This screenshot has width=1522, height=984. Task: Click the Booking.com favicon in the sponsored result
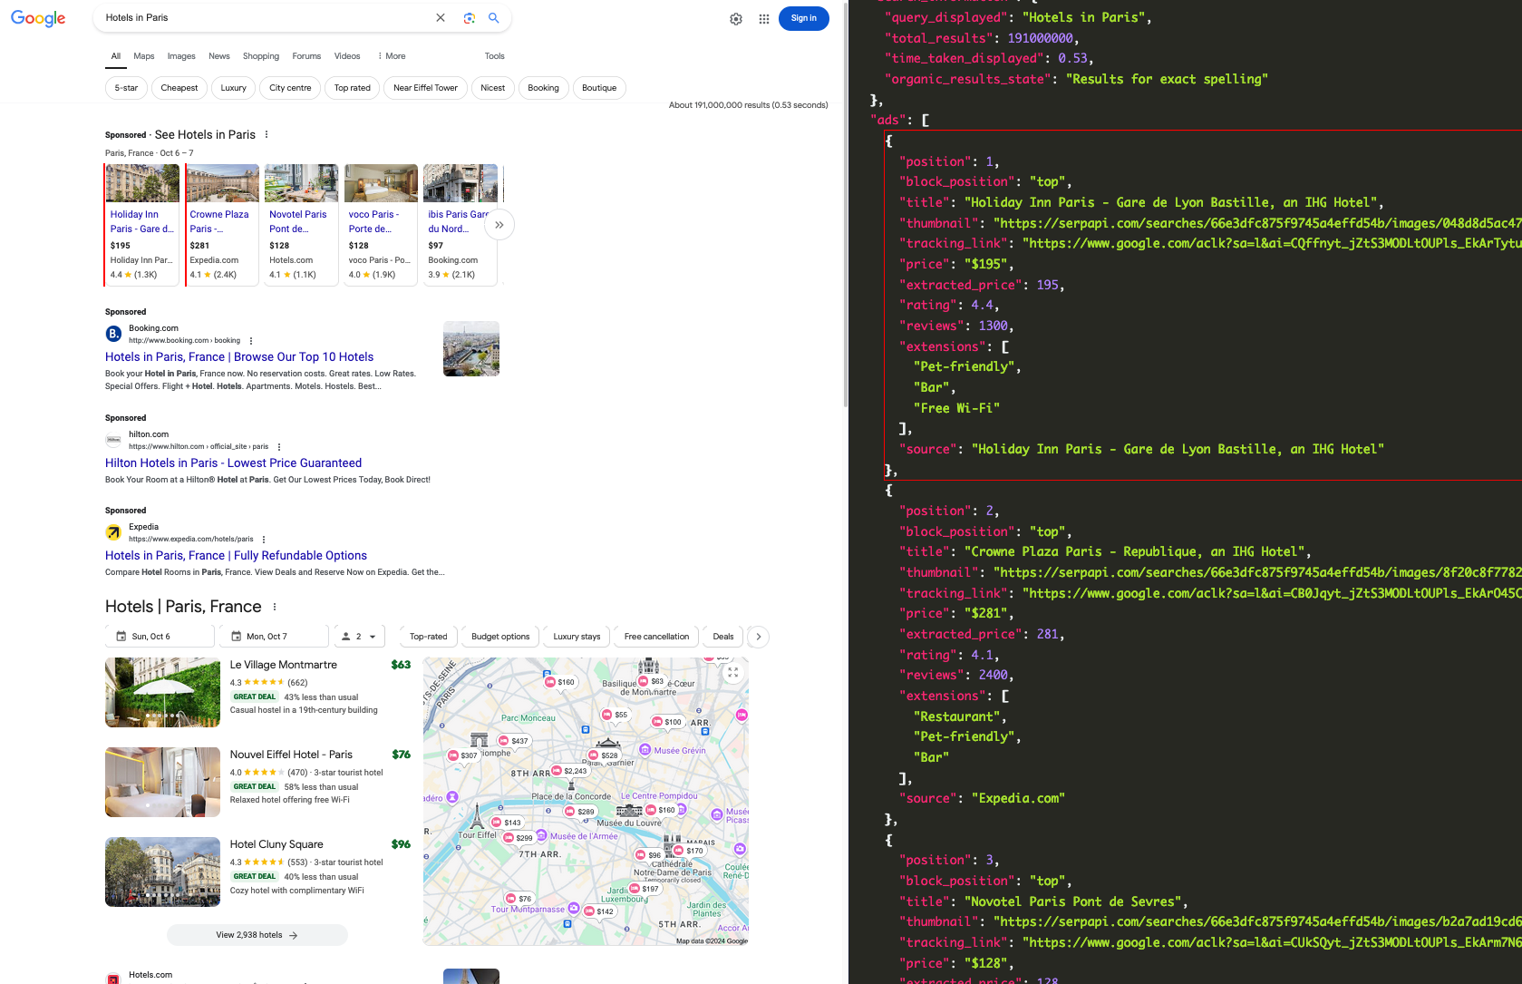(x=113, y=334)
